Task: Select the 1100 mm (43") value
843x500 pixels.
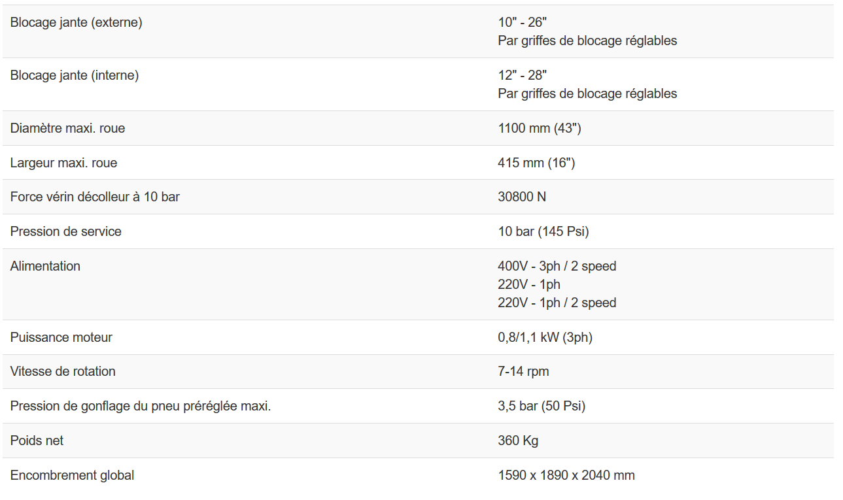Action: tap(540, 129)
